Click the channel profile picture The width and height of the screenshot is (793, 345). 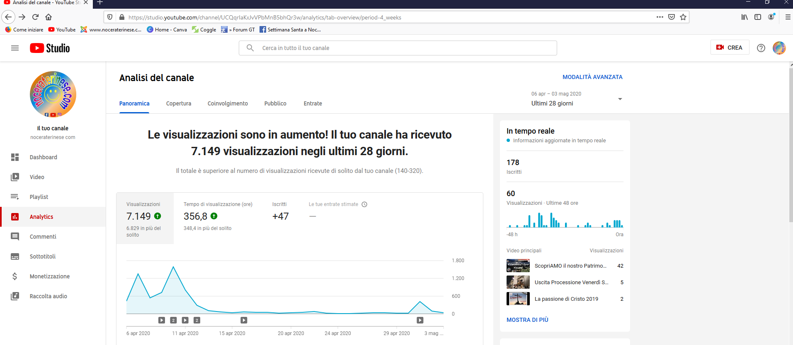[x=53, y=94]
